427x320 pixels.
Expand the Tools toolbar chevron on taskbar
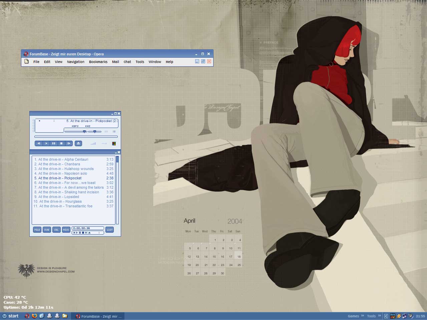(379, 316)
